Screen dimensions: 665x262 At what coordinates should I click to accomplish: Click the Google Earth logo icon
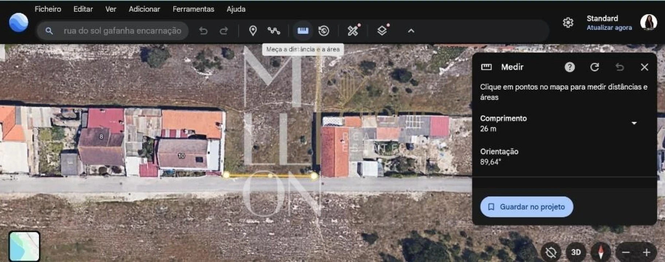[x=19, y=23]
